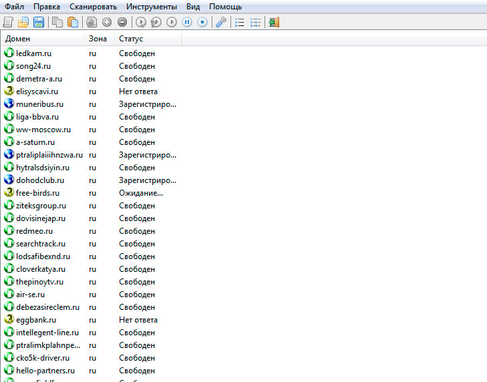Screen dimensions: 487x382
Task: Open settings via the wrench icon
Action: click(221, 22)
